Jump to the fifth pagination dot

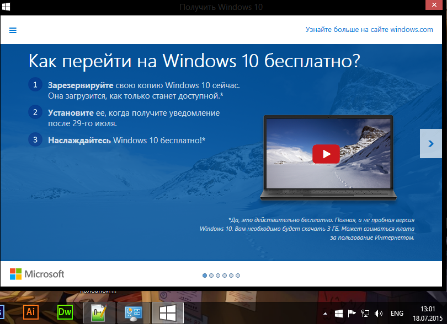231,275
